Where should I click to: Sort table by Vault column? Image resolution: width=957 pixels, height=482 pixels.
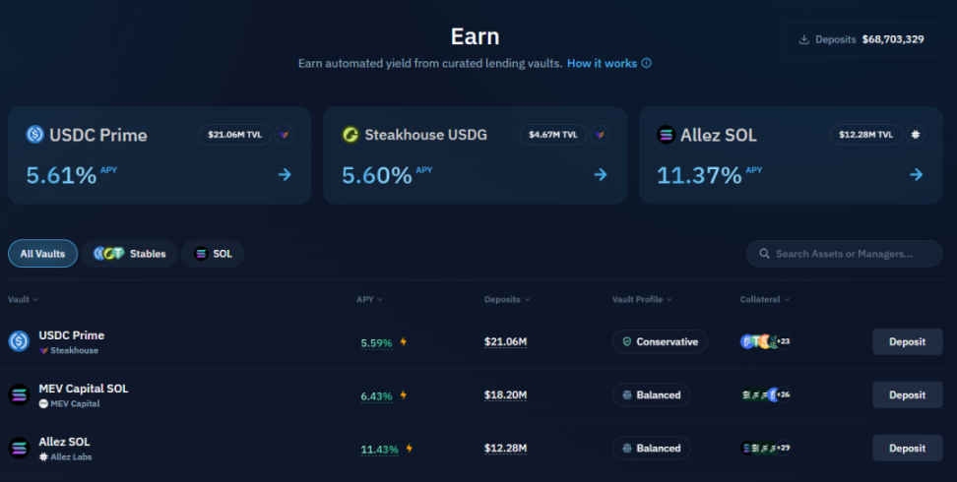[x=23, y=299]
